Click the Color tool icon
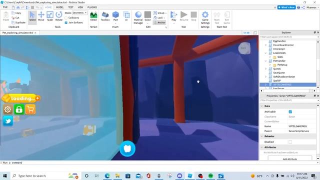The width and height of the screenshot is (320, 180). [x=147, y=16]
